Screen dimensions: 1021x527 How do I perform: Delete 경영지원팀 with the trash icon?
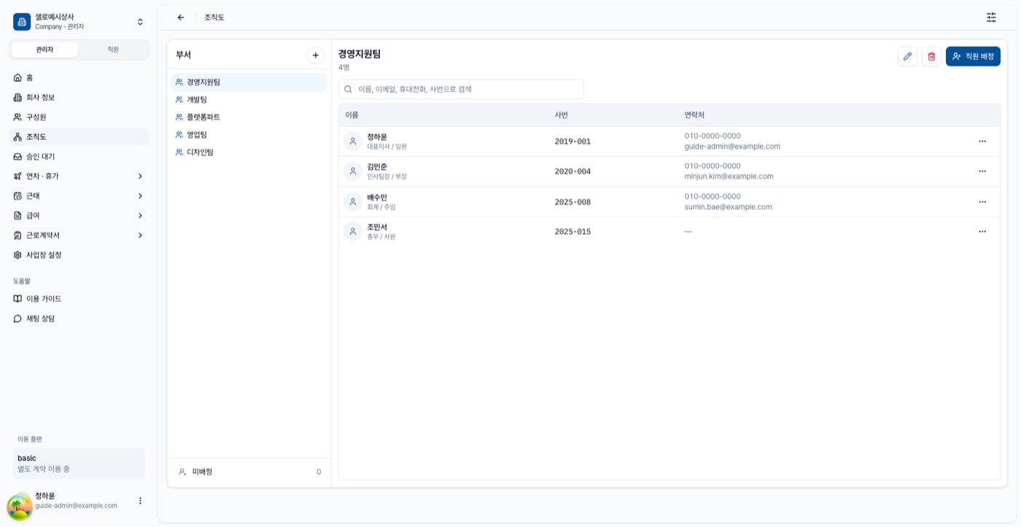point(931,56)
